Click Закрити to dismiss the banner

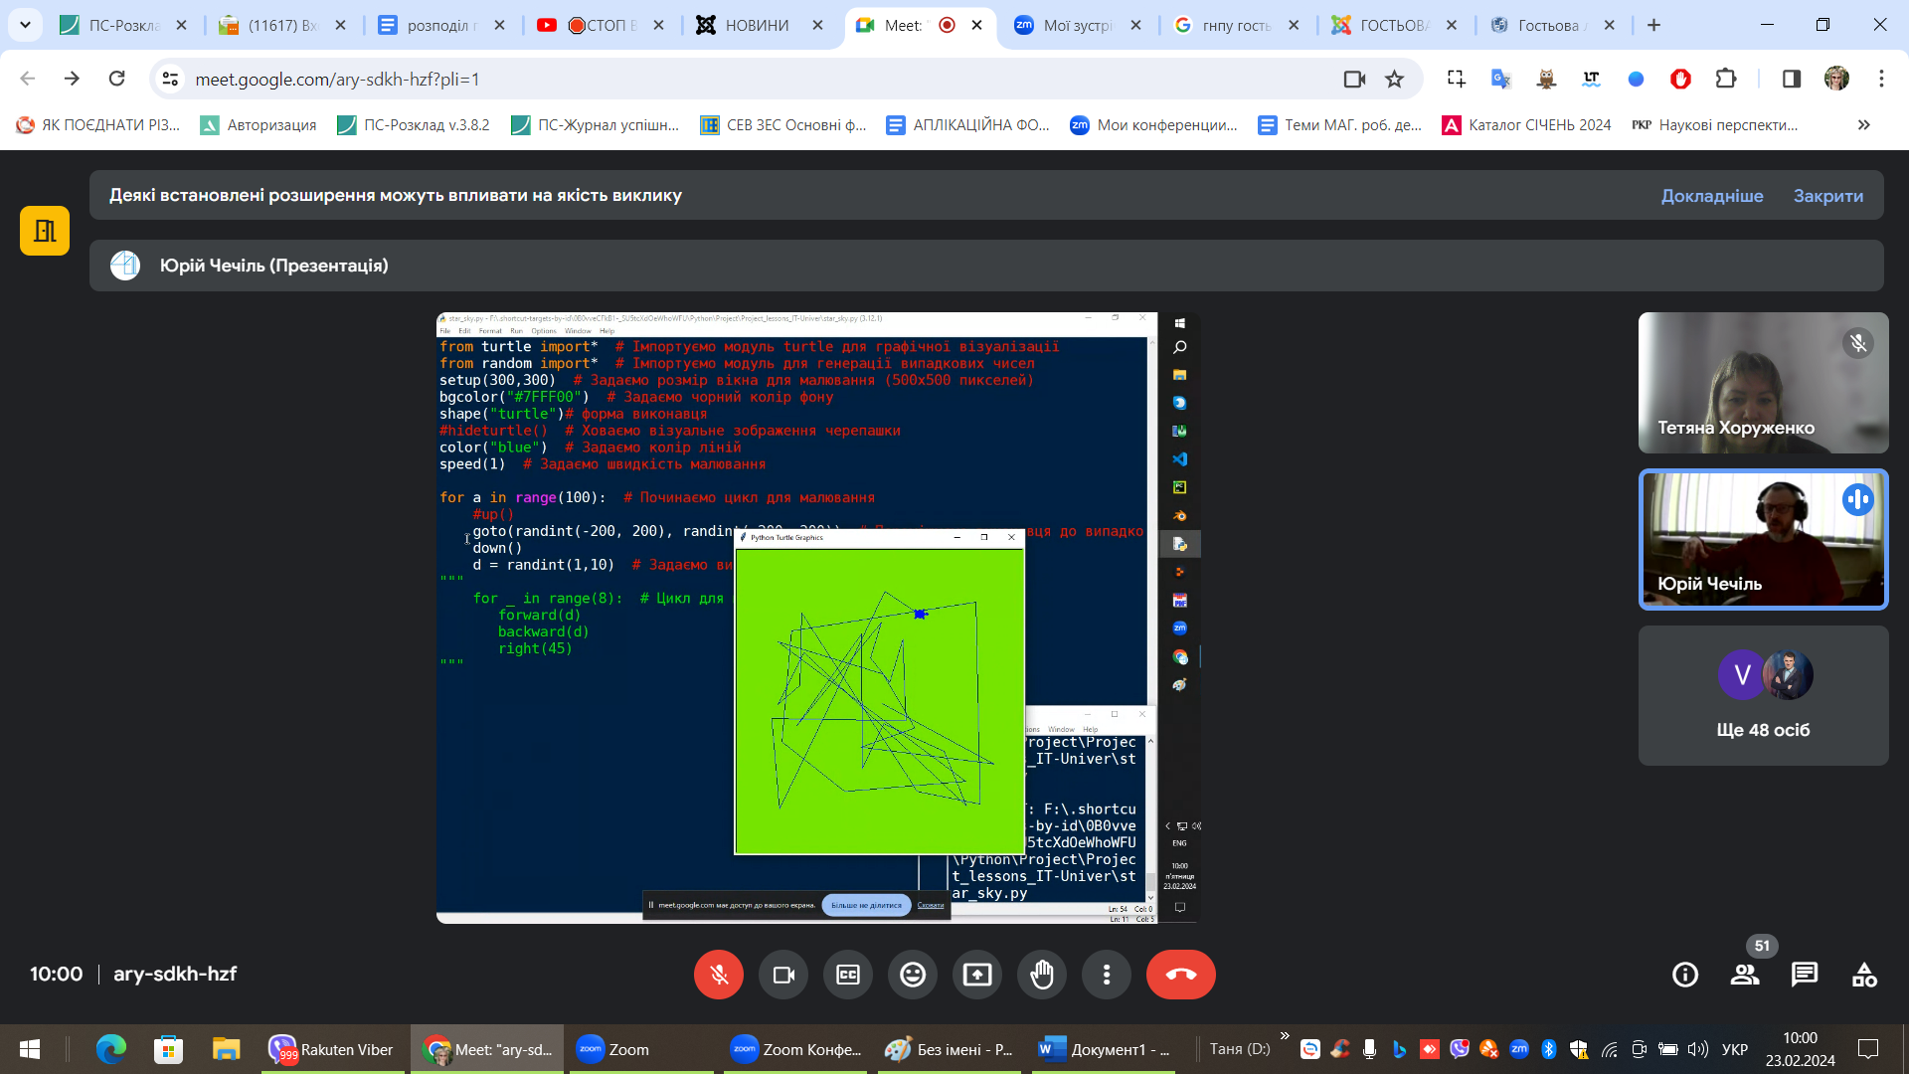pyautogui.click(x=1827, y=196)
